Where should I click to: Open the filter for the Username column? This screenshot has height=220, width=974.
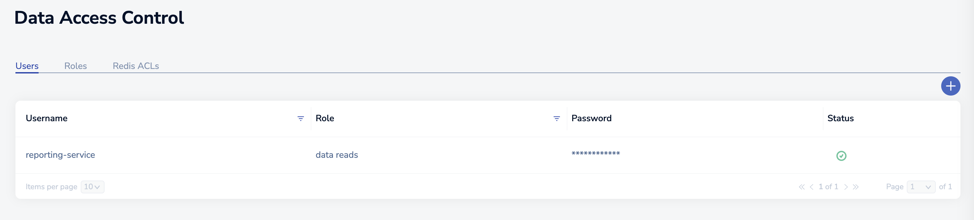click(300, 118)
